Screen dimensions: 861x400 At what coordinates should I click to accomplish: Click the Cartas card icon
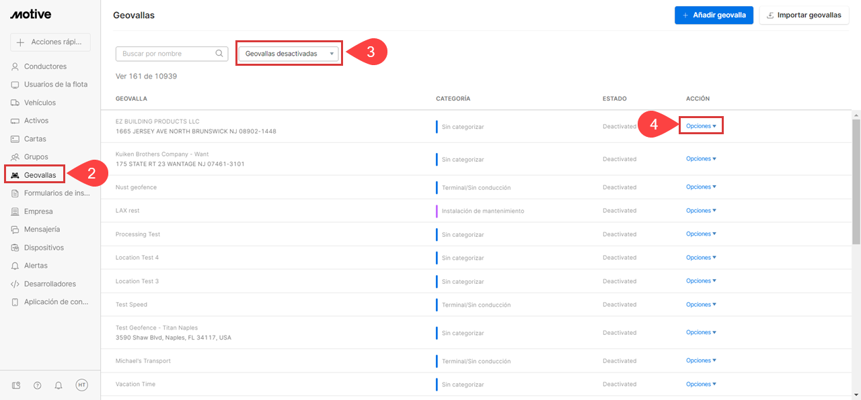coord(15,139)
